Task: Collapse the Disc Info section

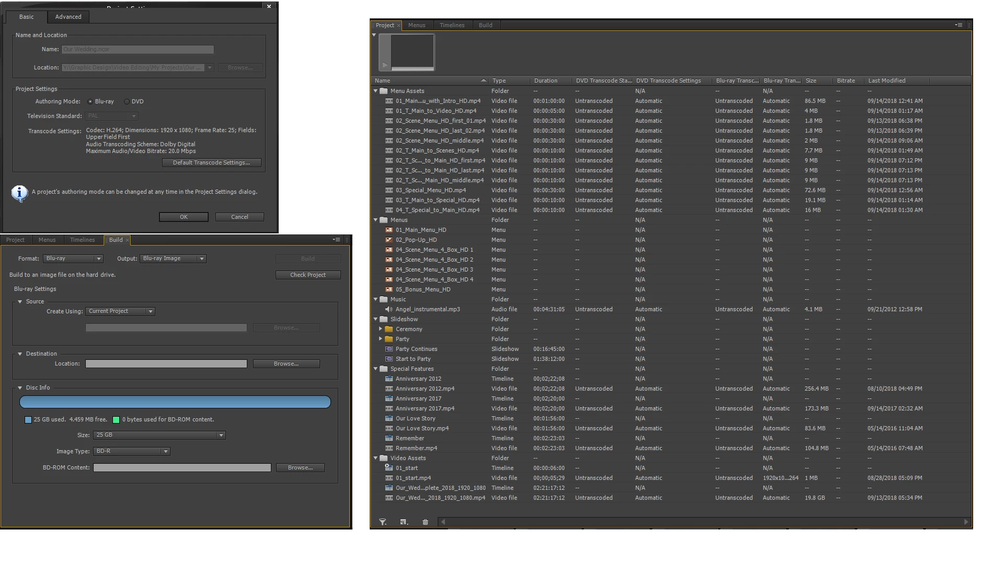Action: (x=20, y=387)
